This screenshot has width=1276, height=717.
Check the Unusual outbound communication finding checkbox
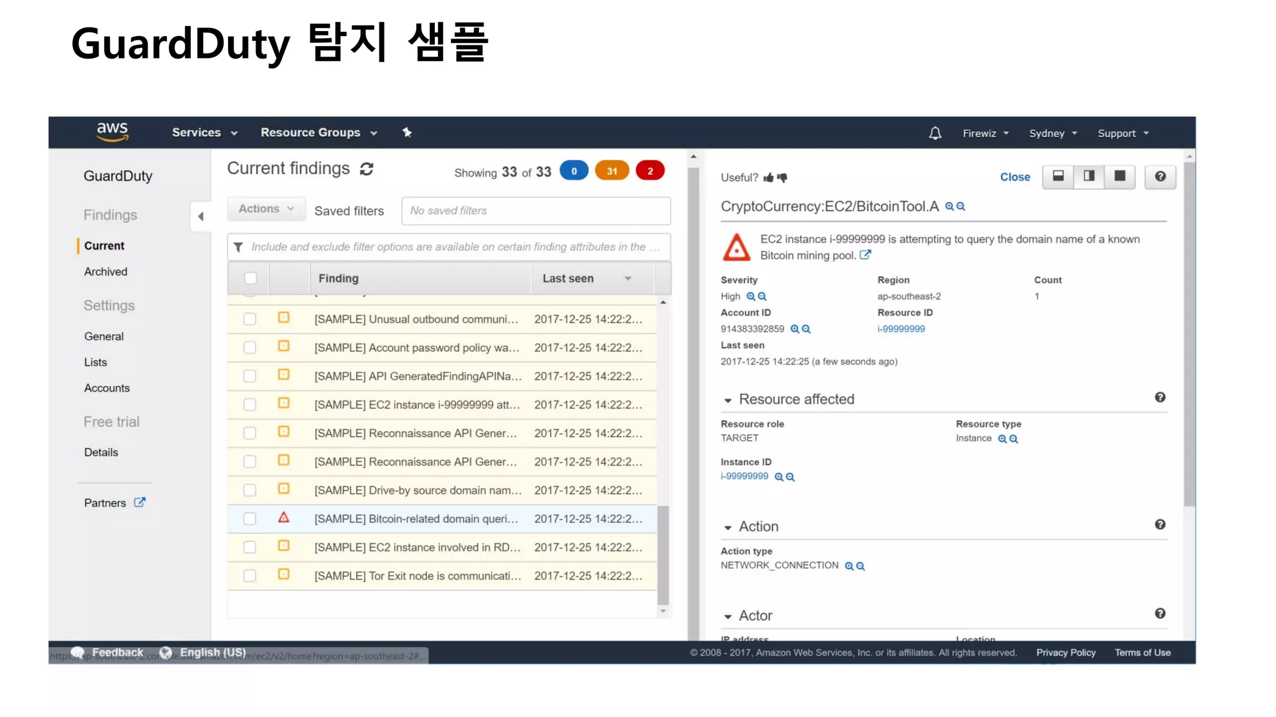pos(250,319)
